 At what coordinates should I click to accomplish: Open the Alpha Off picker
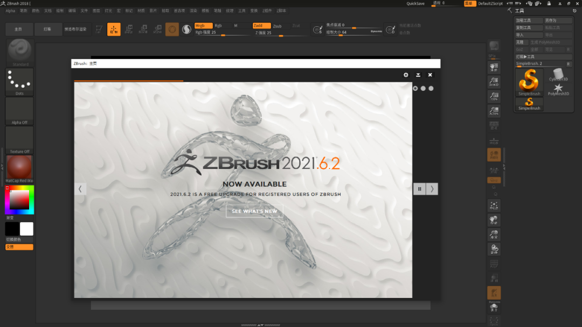pyautogui.click(x=20, y=111)
